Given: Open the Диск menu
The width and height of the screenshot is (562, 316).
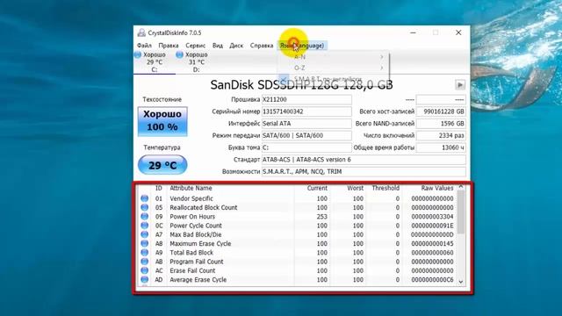Looking at the screenshot, I should coord(236,46).
